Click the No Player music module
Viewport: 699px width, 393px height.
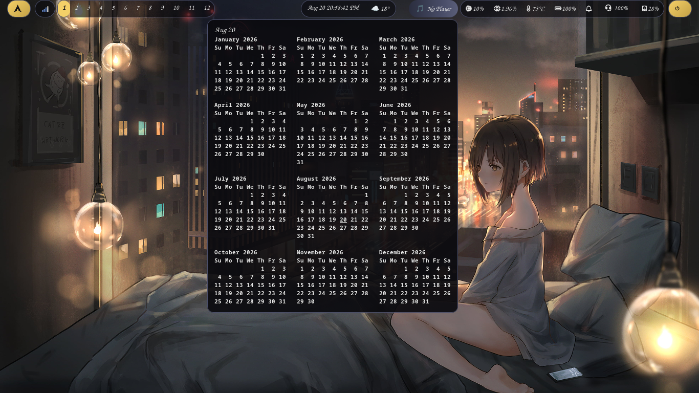pos(434,9)
